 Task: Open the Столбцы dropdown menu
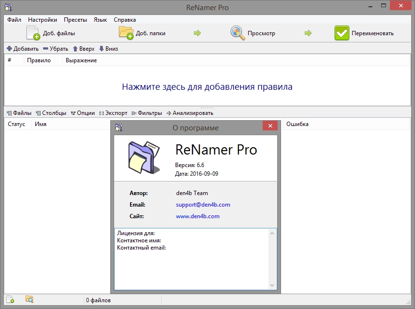click(x=51, y=113)
